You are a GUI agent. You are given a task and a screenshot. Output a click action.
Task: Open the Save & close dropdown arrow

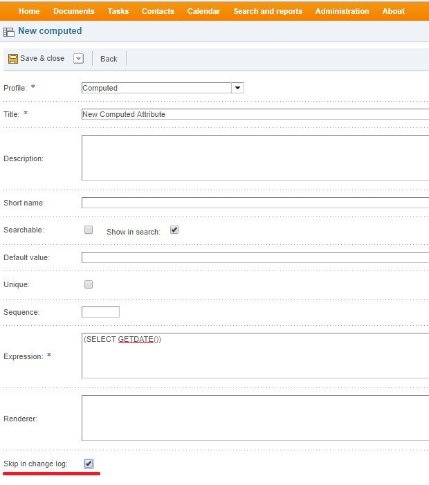click(x=78, y=59)
